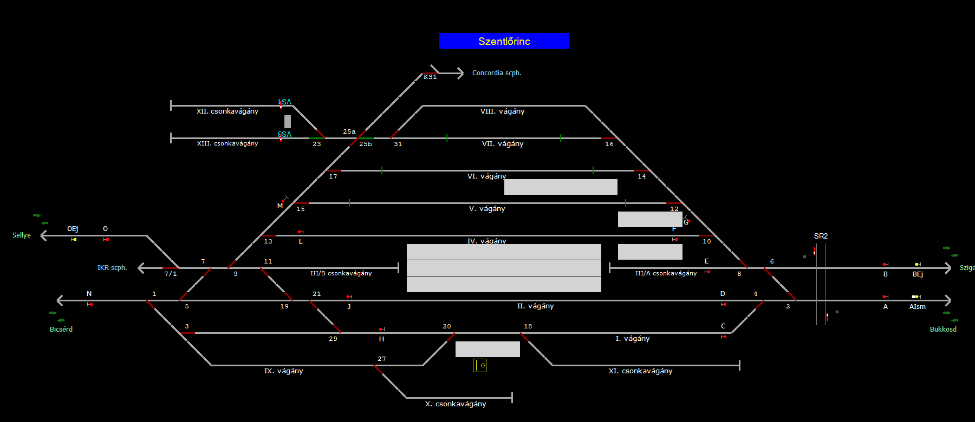Select exit signal C on track I
The image size is (975, 422).
click(724, 337)
